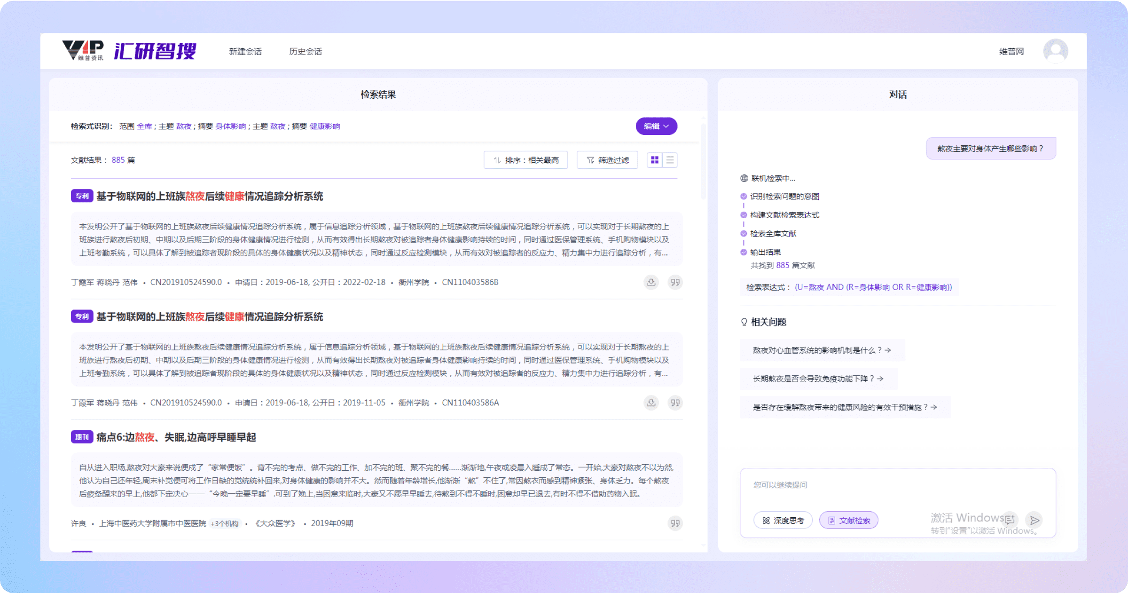Click the quote icon for patent CN110403586B
The width and height of the screenshot is (1128, 593).
tap(675, 282)
